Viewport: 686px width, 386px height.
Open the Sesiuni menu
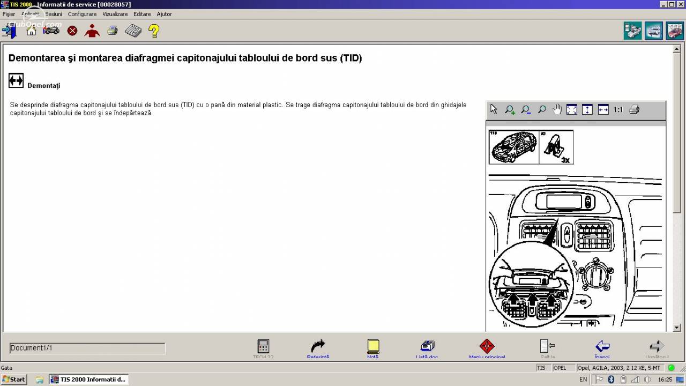tap(54, 14)
